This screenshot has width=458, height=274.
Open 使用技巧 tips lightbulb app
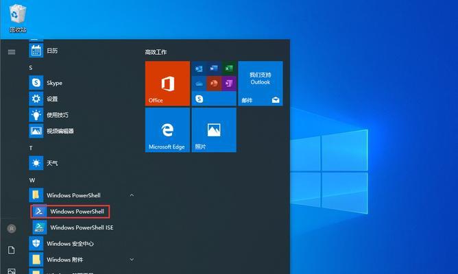coord(36,115)
